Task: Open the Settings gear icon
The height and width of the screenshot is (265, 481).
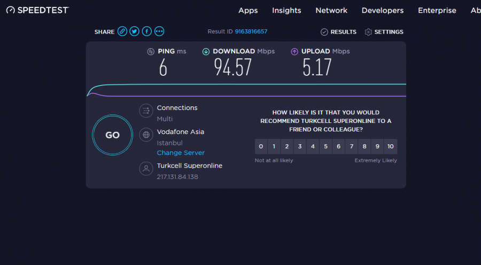Action: point(368,32)
